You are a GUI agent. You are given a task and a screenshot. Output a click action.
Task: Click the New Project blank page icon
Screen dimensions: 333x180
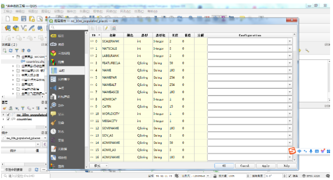8,19
